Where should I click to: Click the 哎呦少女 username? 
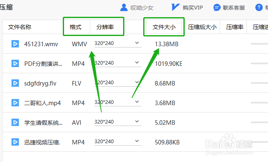(x=142, y=8)
